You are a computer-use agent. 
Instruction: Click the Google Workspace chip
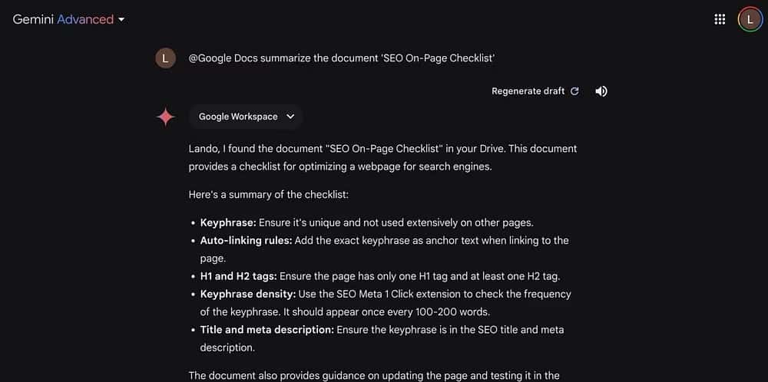tap(238, 117)
